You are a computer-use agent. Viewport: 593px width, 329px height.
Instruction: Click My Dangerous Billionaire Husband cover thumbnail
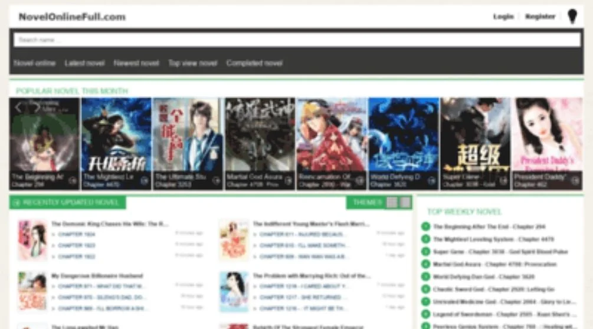tap(32, 292)
